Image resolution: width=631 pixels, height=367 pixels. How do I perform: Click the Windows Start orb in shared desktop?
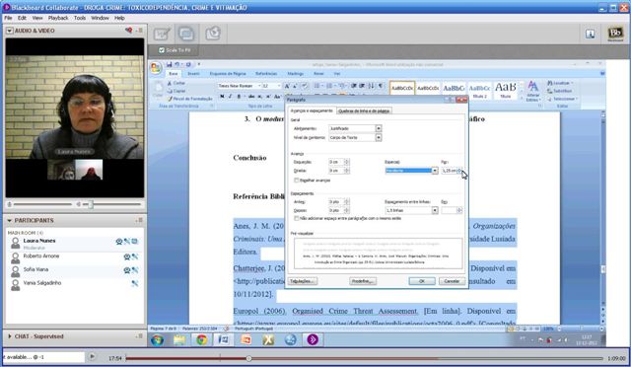click(x=158, y=340)
